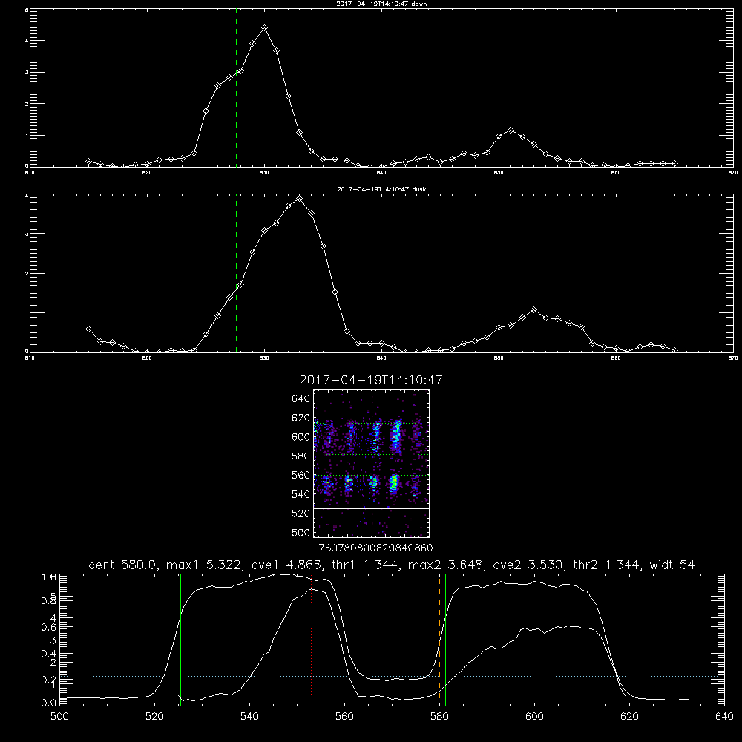
Task: Click the '520' label on the spectral image y-axis
Action: [301, 513]
